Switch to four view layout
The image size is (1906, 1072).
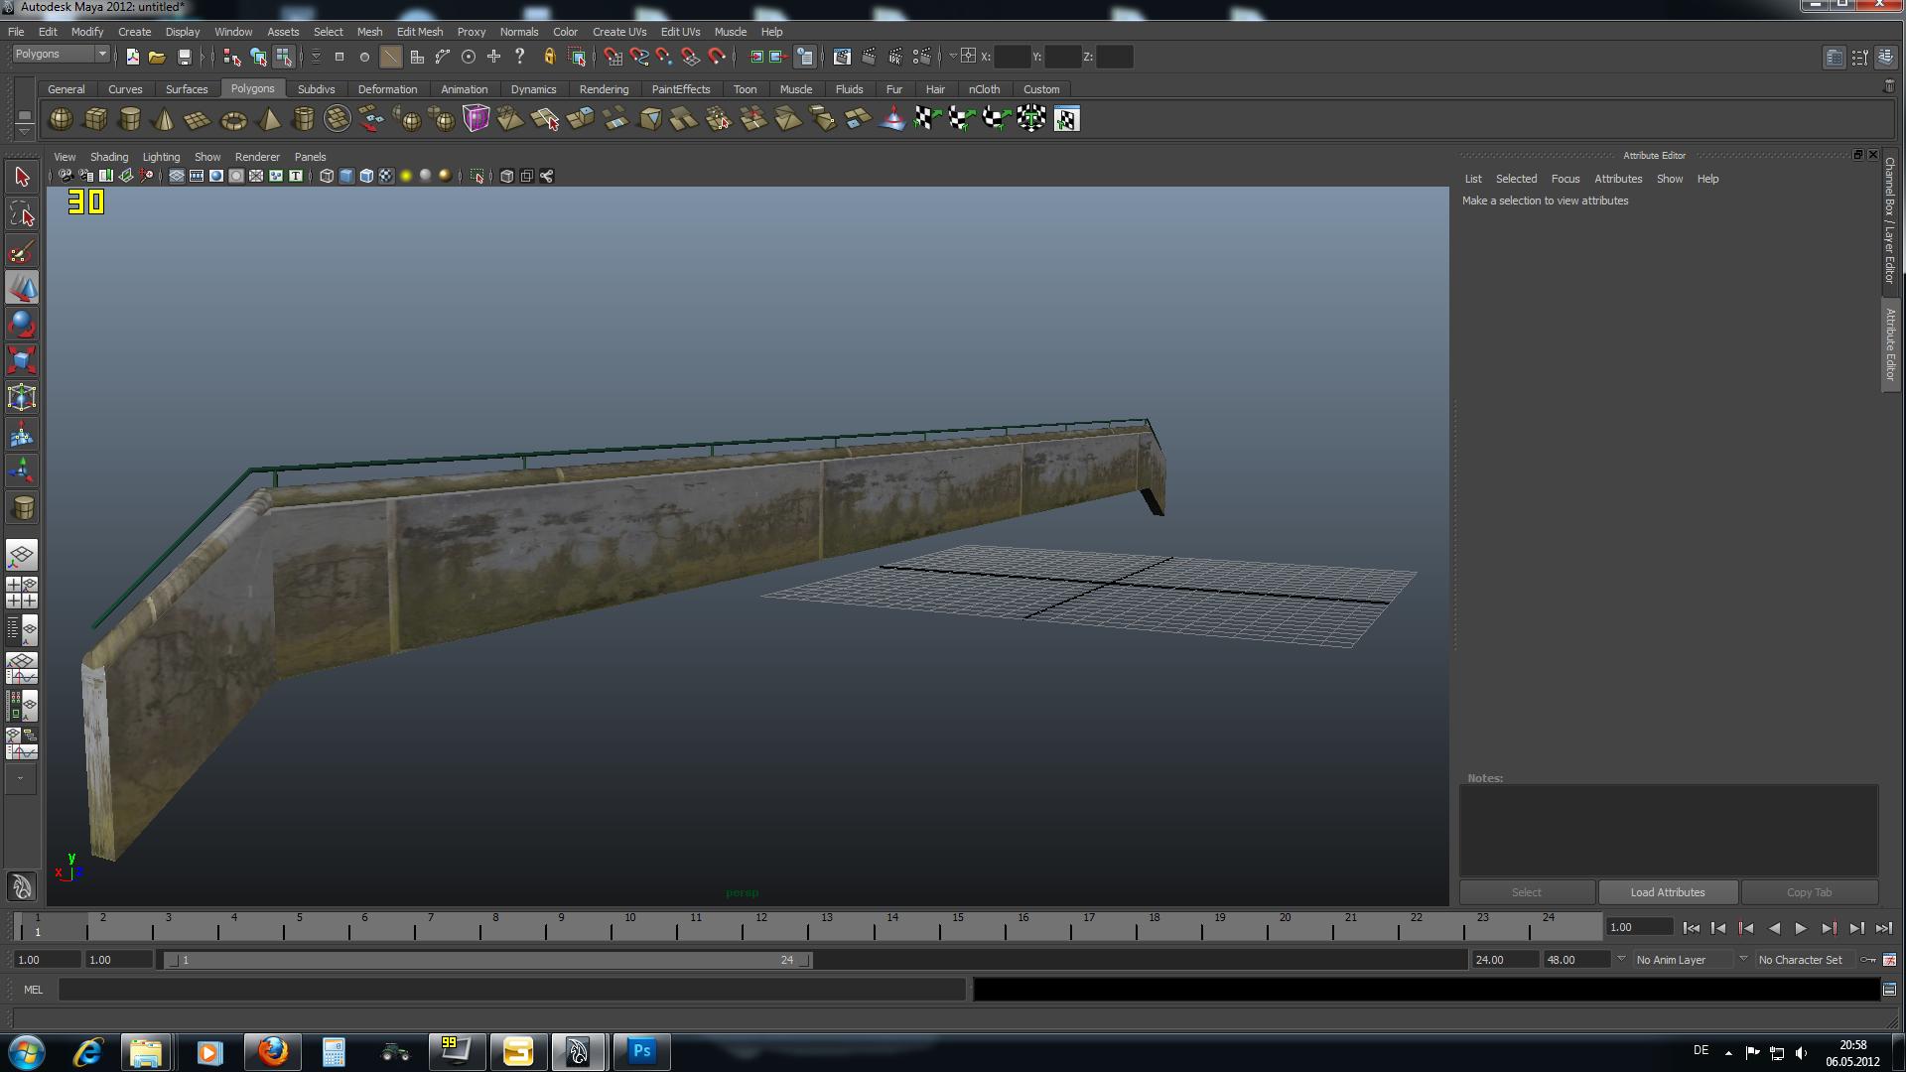(22, 593)
